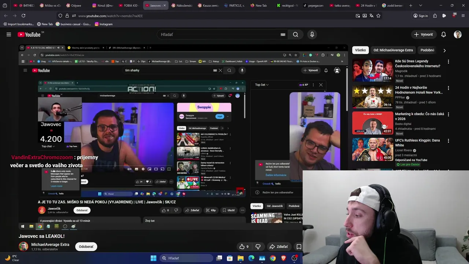Screen dimensions: 469x264
Task: Click Sign in in the browser toolbar
Action: coord(420,16)
